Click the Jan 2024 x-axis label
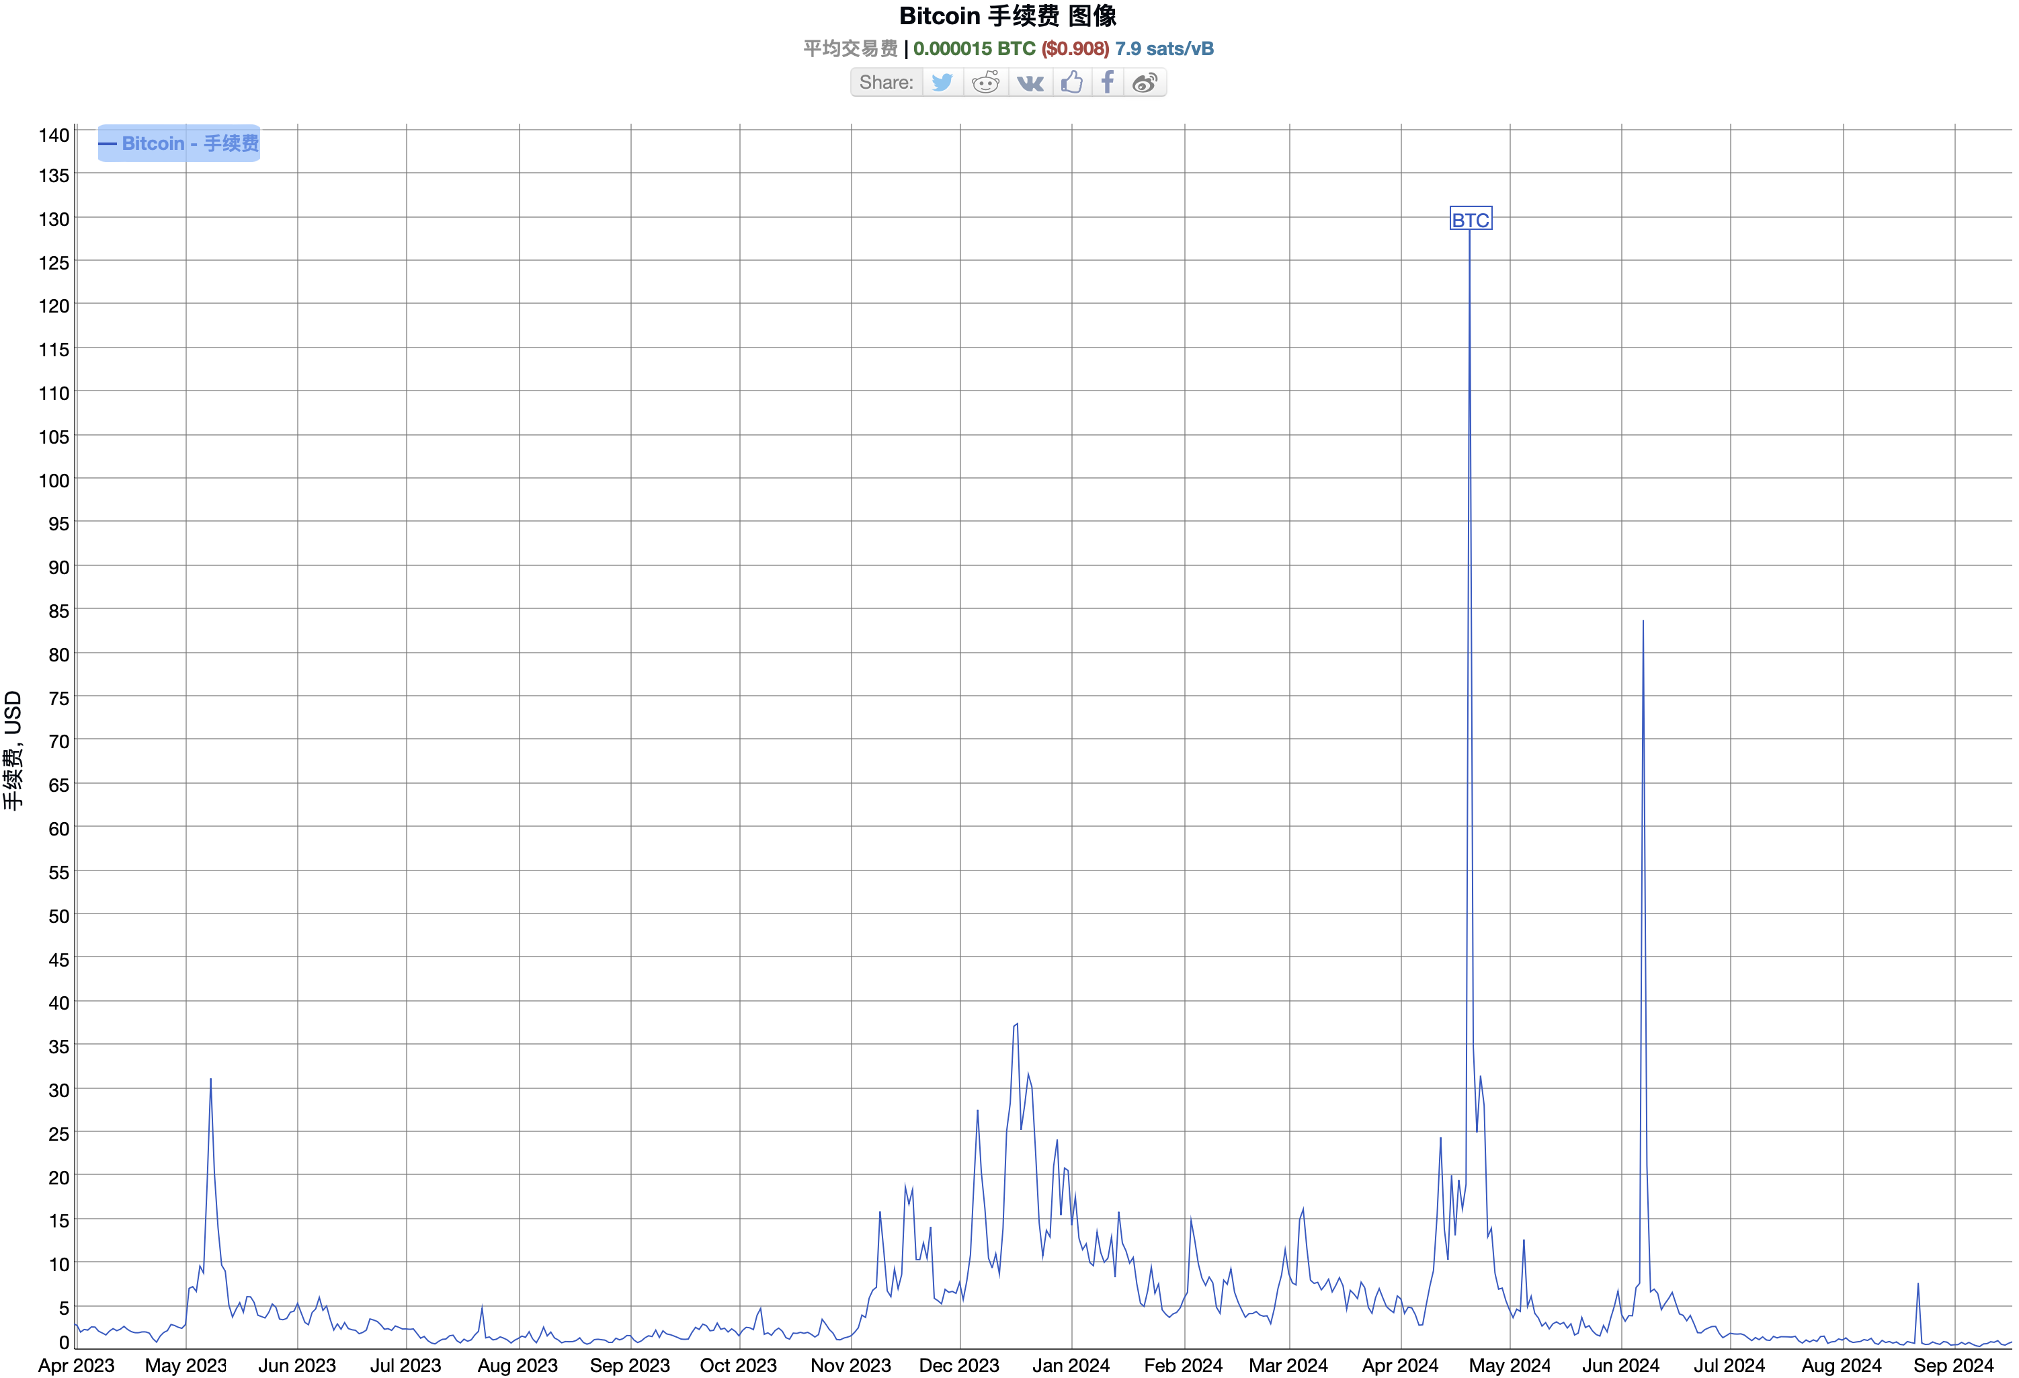The image size is (2019, 1378). point(1070,1365)
